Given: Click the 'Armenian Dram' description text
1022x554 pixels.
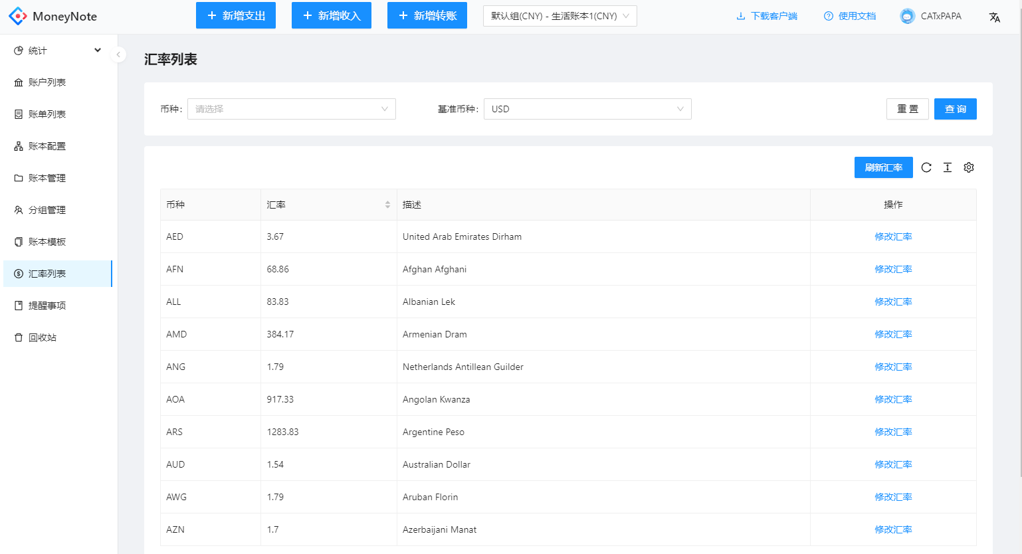Looking at the screenshot, I should point(435,334).
